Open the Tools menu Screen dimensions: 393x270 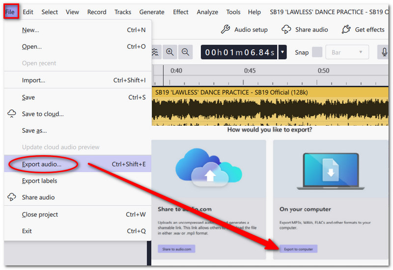(233, 12)
